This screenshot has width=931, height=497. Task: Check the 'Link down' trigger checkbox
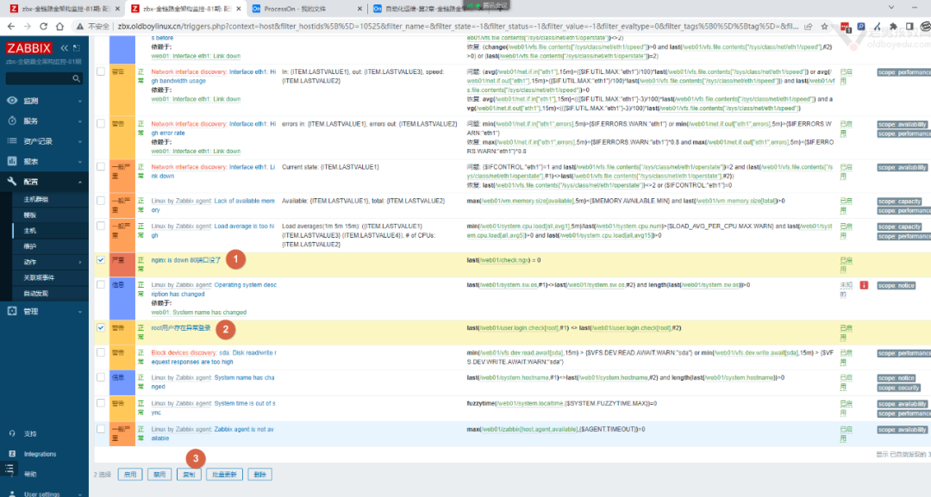point(101,166)
